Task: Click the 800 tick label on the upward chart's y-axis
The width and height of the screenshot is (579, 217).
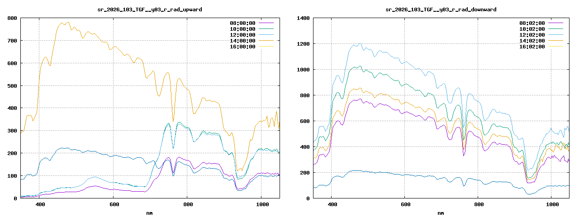Action: coord(12,18)
